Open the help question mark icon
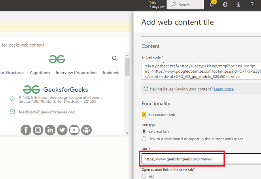Viewport: 261px width, 179px height. click(x=252, y=5)
